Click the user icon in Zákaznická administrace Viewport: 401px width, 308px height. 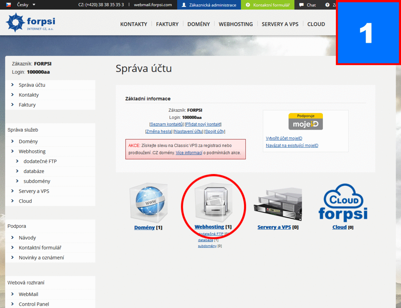pos(184,5)
